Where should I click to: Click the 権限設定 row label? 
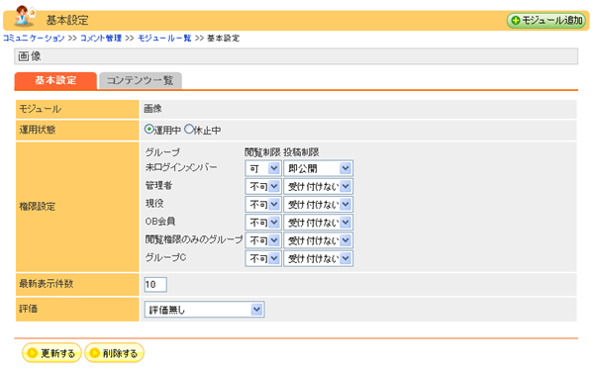click(x=38, y=207)
